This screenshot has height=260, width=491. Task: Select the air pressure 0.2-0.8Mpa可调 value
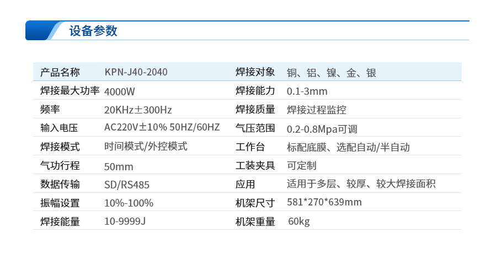pos(322,129)
